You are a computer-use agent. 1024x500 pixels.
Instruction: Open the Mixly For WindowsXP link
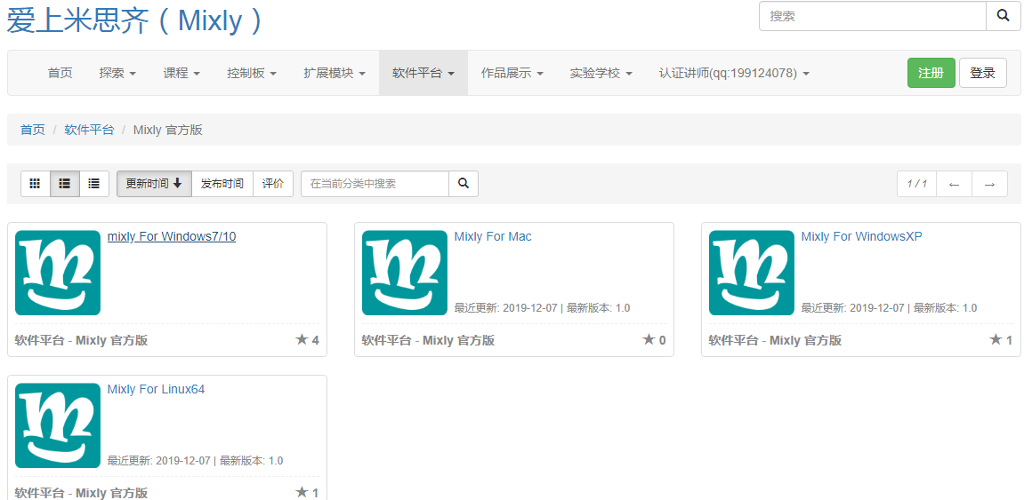point(861,236)
